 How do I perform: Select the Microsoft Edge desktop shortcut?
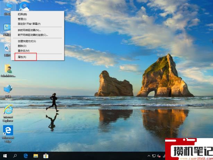8,134
